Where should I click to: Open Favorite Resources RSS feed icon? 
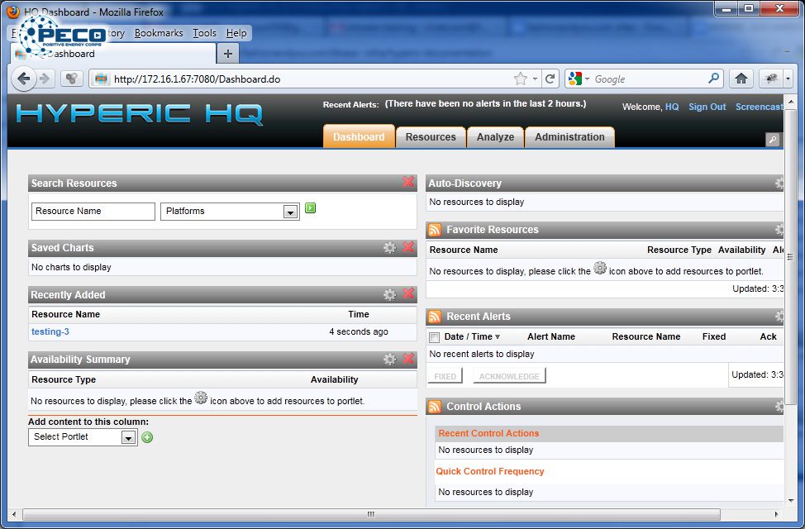435,230
